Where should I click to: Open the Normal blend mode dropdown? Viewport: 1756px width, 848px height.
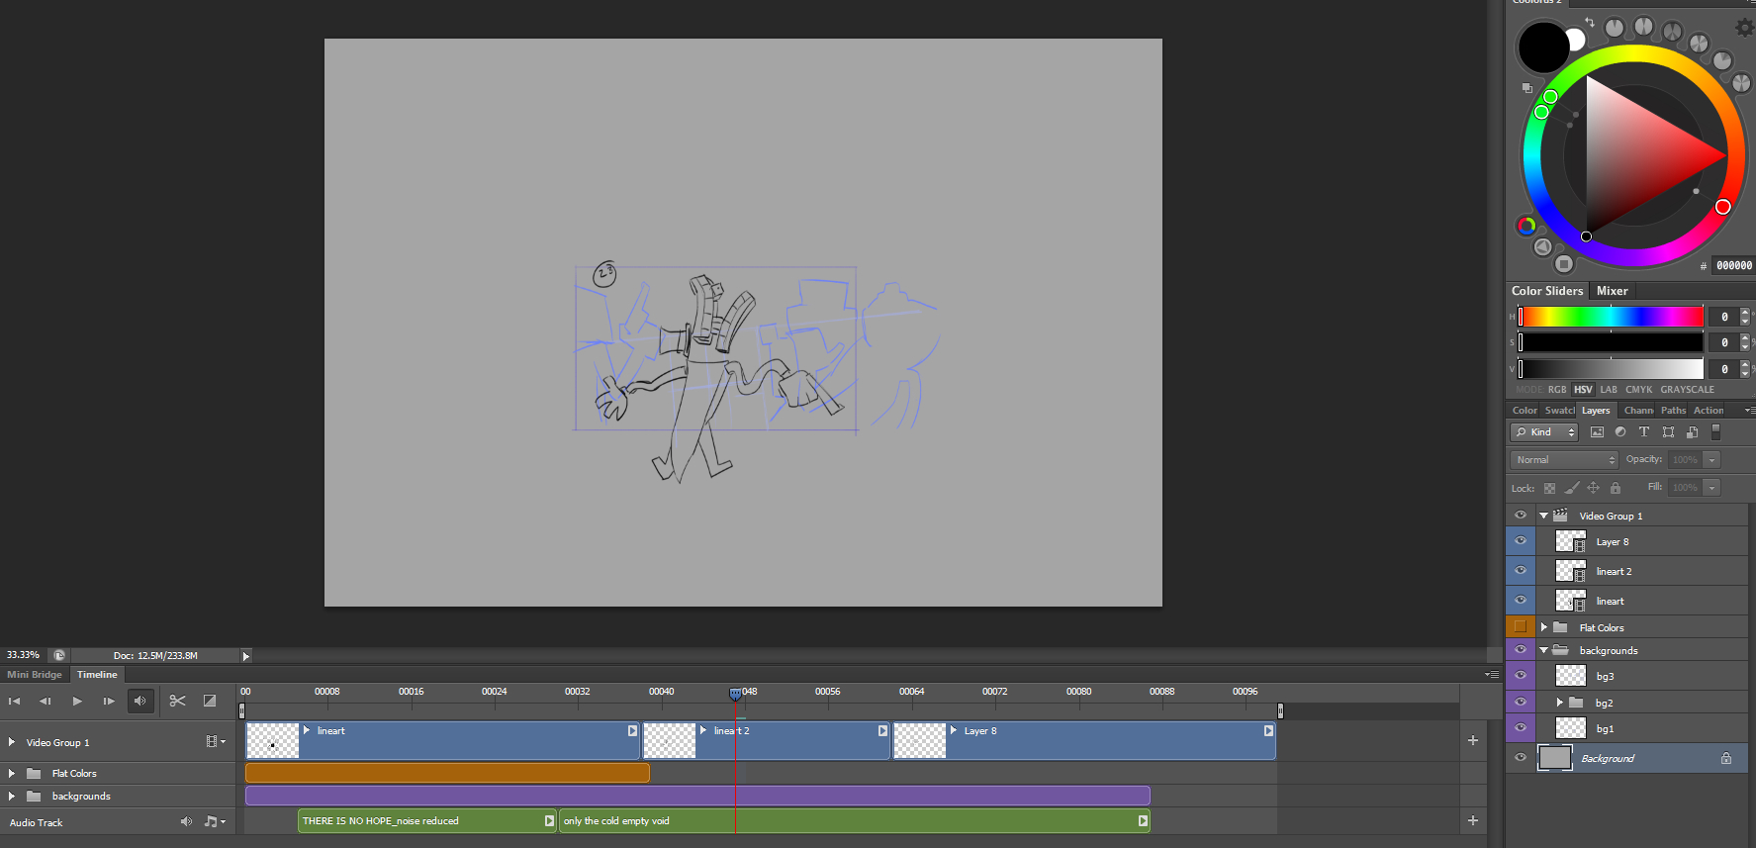pyautogui.click(x=1563, y=460)
